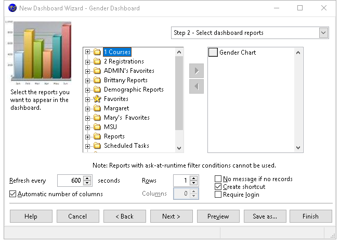Click the Mary's Favorites folder icon
The width and height of the screenshot is (340, 243).
97,118
